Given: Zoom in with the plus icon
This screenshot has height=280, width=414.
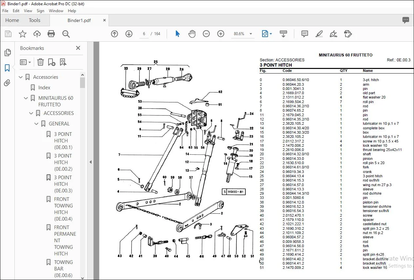Looking at the screenshot, I should [221, 34].
